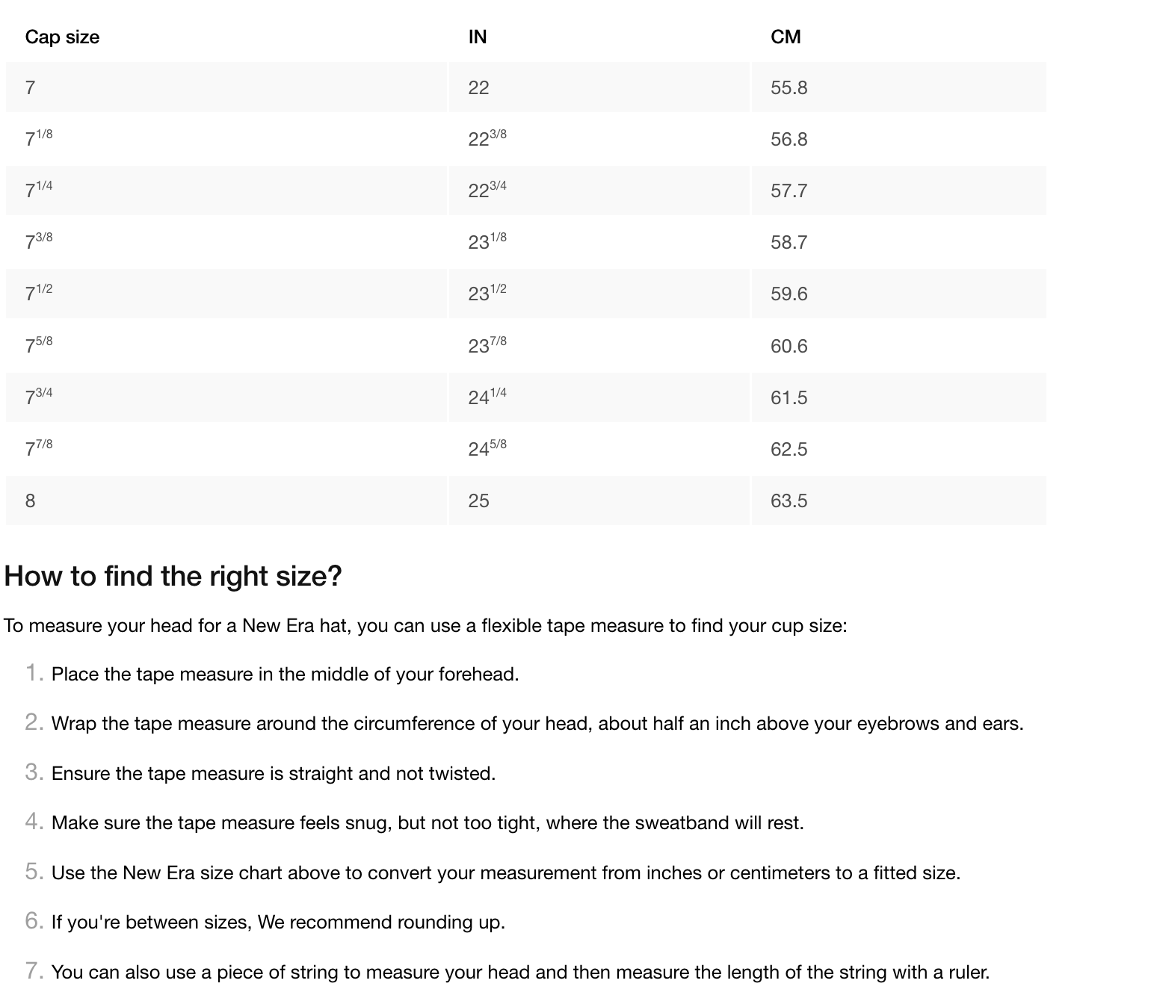Click the cap size 7 1/8 cell
Image resolution: width=1151 pixels, height=1001 pixels.
click(x=226, y=139)
